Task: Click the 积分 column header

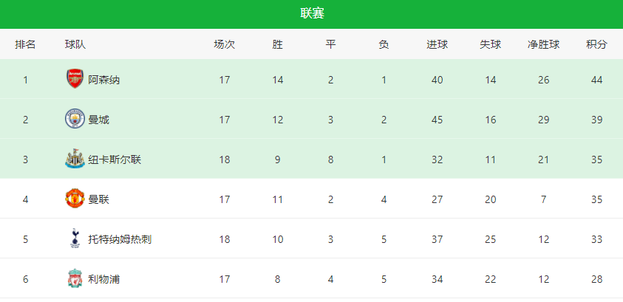Action: pos(597,44)
